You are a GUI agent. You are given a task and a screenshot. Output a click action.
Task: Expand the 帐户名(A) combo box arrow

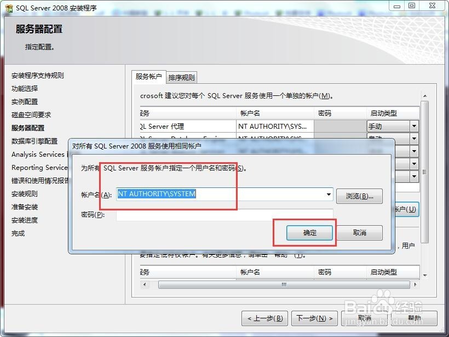[329, 195]
